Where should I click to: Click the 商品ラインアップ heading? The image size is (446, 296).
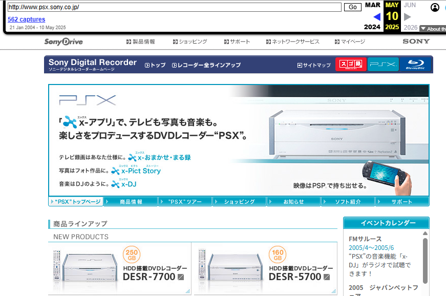tap(80, 224)
